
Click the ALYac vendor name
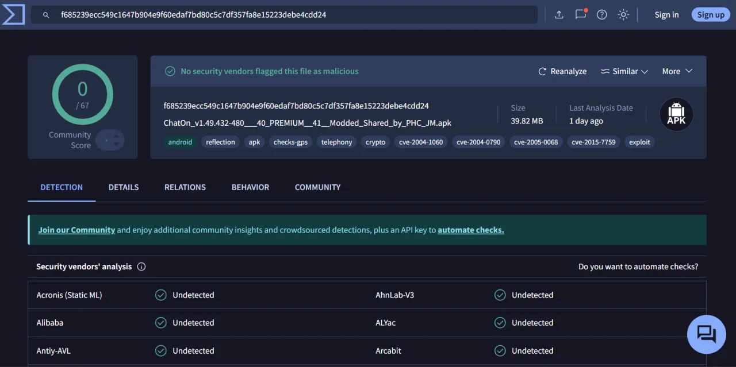[386, 323]
